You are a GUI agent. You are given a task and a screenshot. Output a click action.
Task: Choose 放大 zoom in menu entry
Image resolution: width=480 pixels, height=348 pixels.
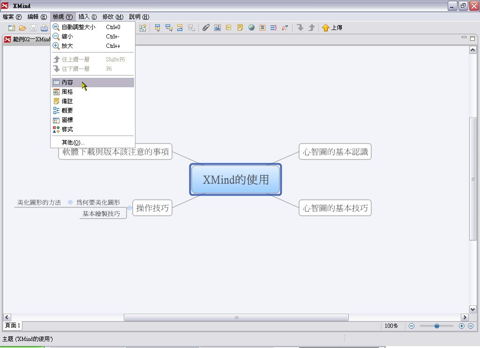[93, 46]
